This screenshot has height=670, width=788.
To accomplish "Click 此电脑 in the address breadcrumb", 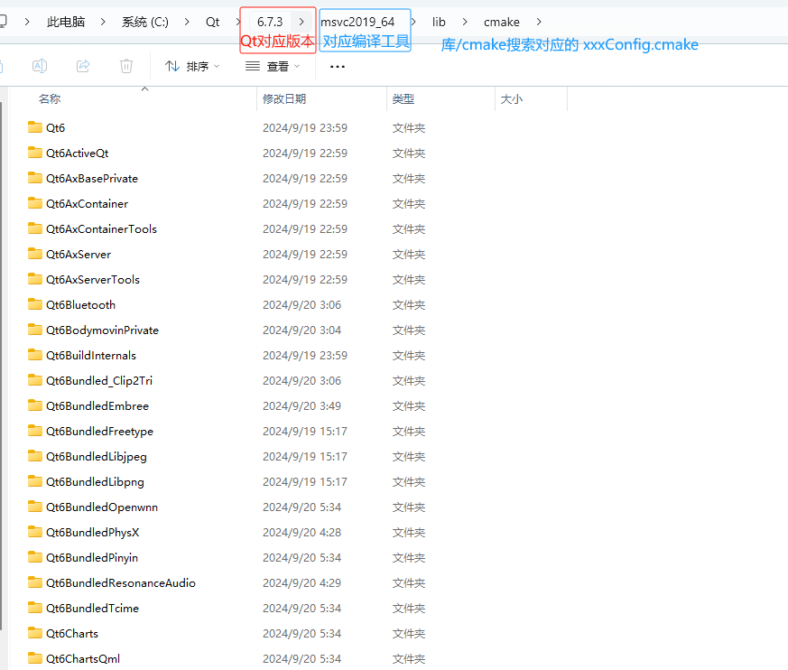I will (66, 22).
